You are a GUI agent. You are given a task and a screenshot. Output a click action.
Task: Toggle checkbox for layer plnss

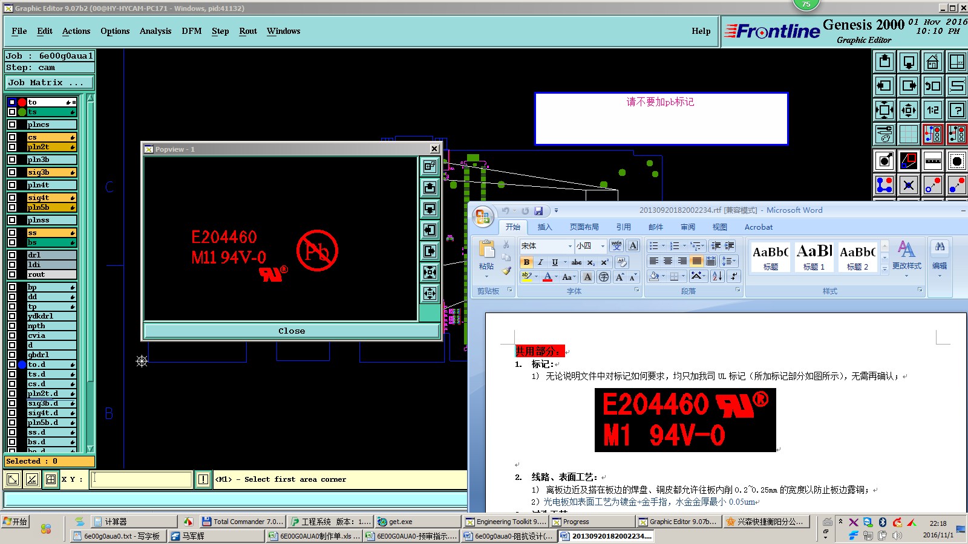point(12,220)
